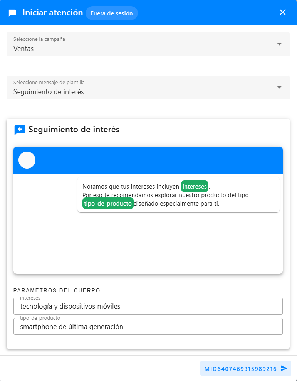
Task: Click the Fuera de sesión status chip
Action: [111, 13]
